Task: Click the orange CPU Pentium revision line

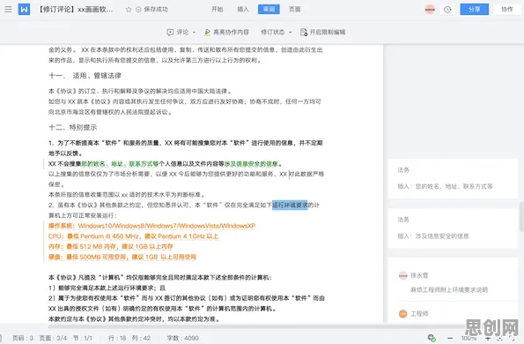Action: [133, 236]
